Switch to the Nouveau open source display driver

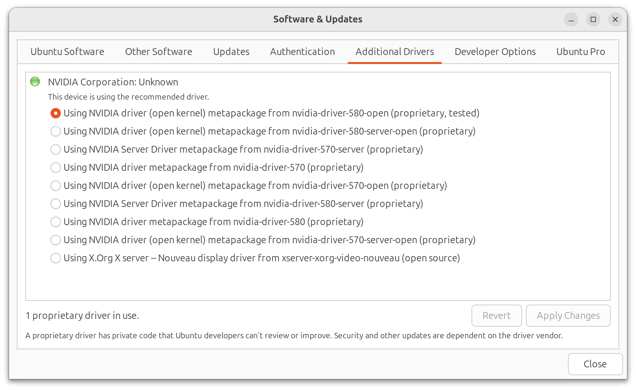55,258
